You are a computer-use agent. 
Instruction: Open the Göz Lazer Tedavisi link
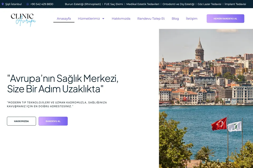[210, 4]
